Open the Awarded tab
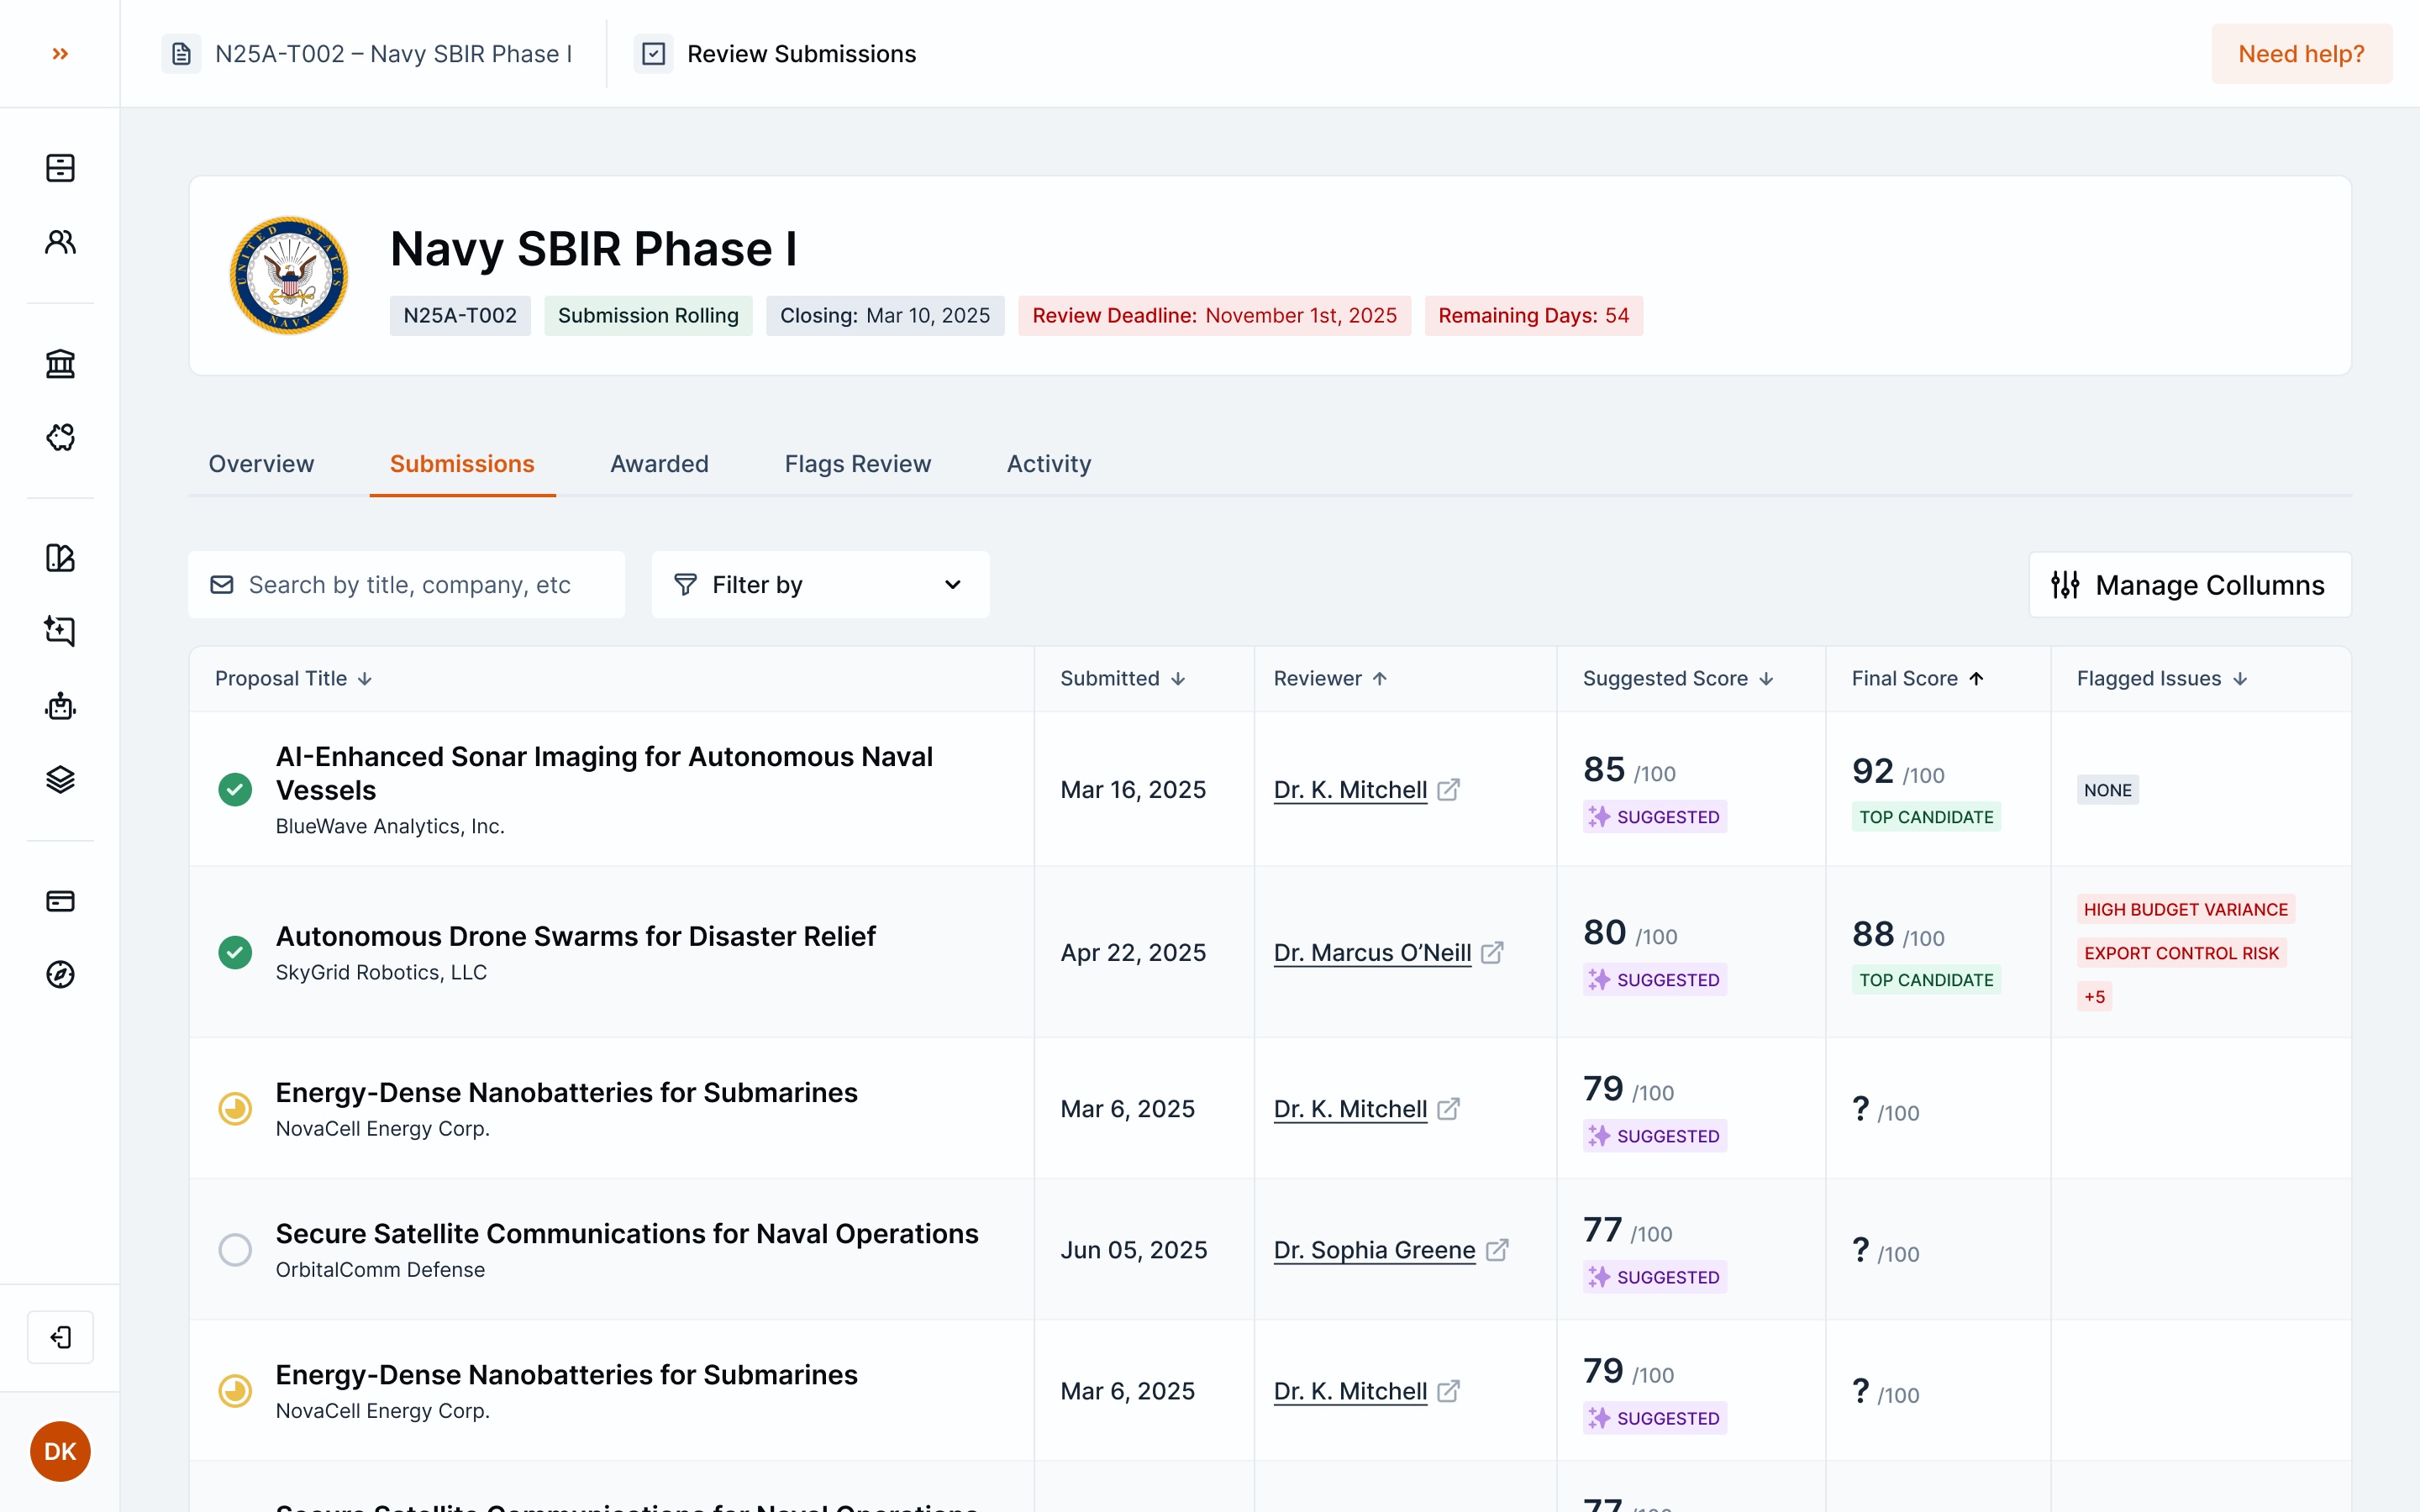Image resolution: width=2420 pixels, height=1512 pixels. (659, 463)
